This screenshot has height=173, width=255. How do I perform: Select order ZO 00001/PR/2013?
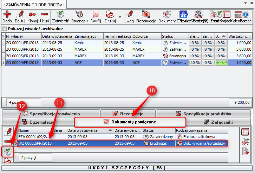[127, 43]
